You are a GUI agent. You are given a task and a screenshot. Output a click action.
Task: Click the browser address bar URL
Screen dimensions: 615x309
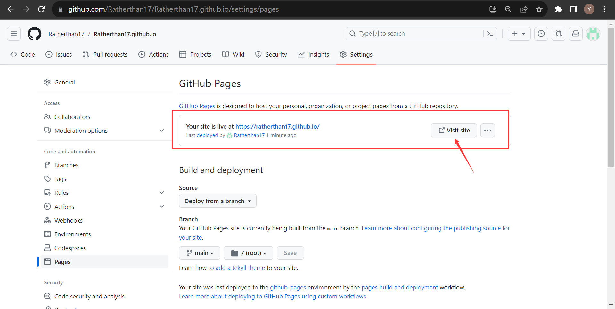pos(173,9)
